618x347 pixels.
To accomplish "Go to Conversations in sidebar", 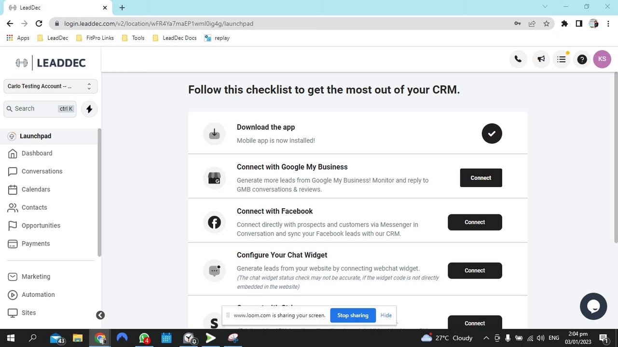I will pos(42,171).
